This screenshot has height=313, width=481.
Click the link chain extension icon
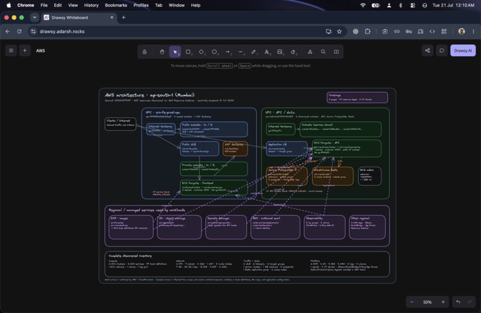click(x=397, y=31)
